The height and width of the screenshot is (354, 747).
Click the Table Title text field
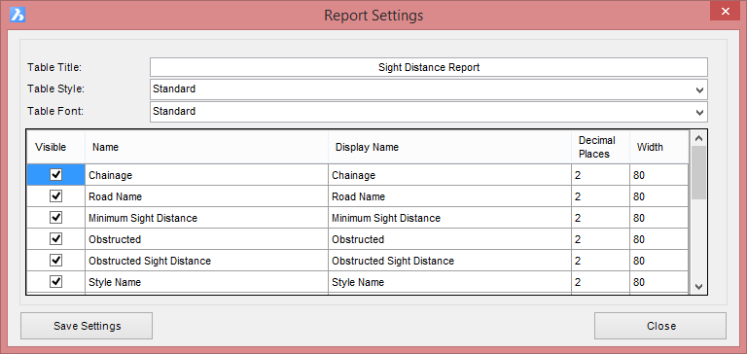pyautogui.click(x=429, y=67)
